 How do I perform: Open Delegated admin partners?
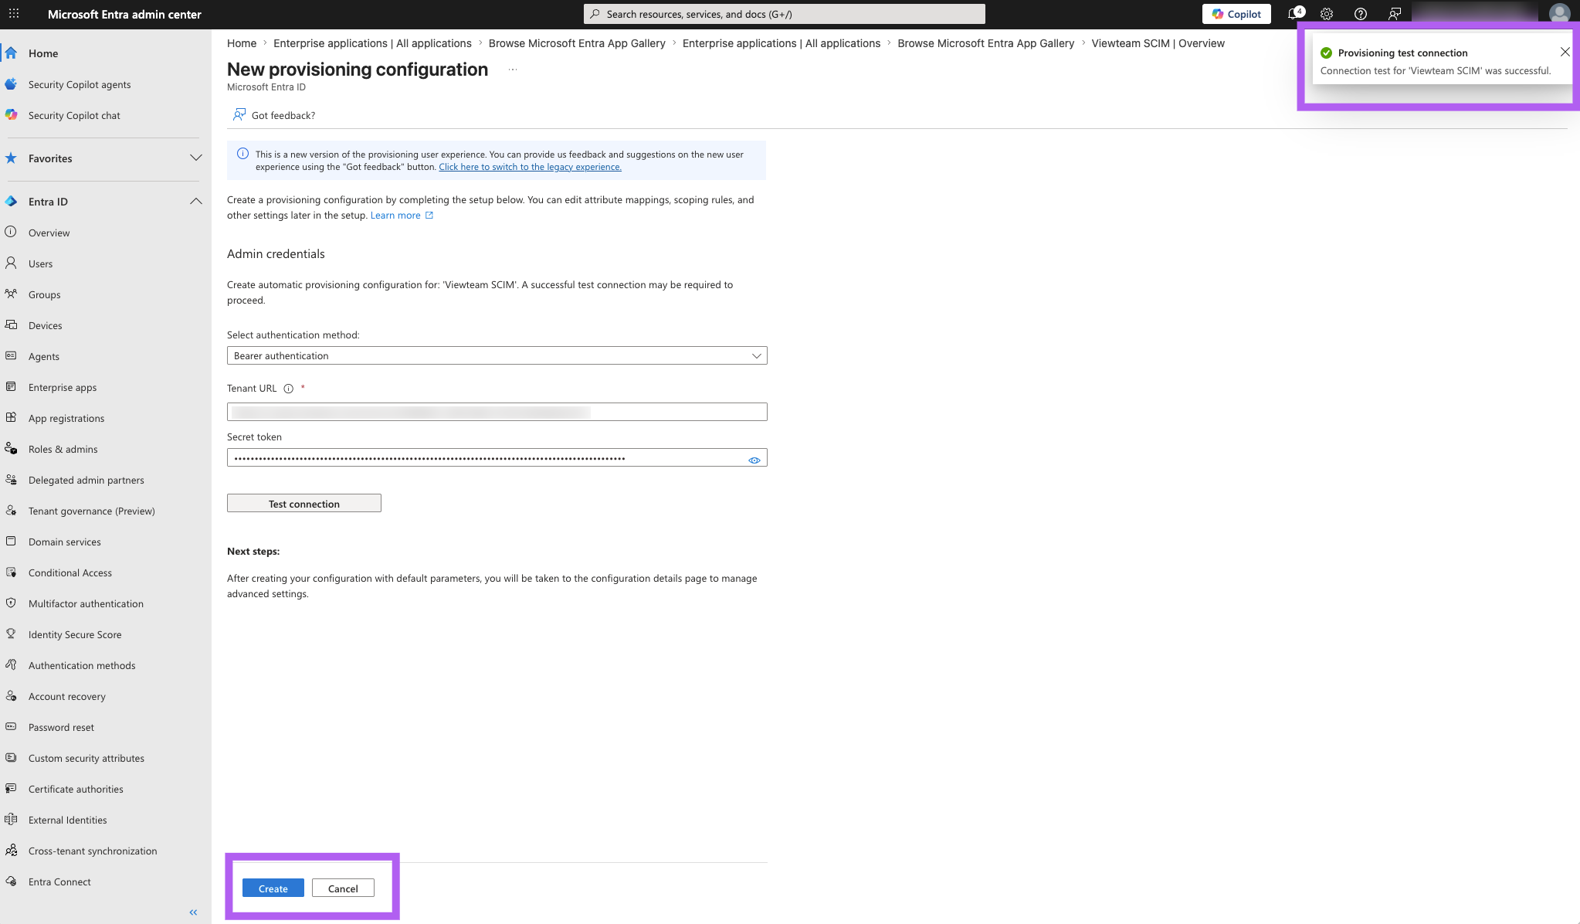click(86, 480)
